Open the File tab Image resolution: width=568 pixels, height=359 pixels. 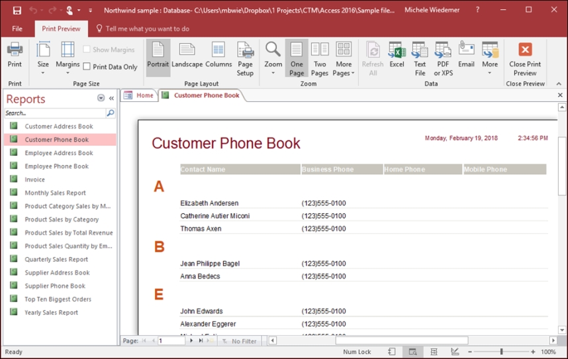pyautogui.click(x=17, y=28)
